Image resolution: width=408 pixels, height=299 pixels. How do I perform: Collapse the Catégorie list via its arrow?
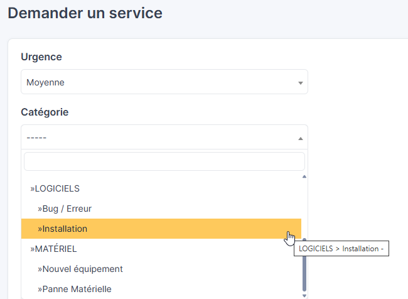coord(300,138)
